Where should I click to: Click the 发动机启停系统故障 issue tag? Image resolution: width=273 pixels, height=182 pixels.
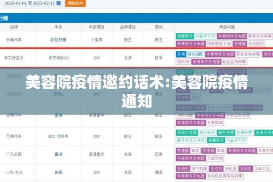225,176
